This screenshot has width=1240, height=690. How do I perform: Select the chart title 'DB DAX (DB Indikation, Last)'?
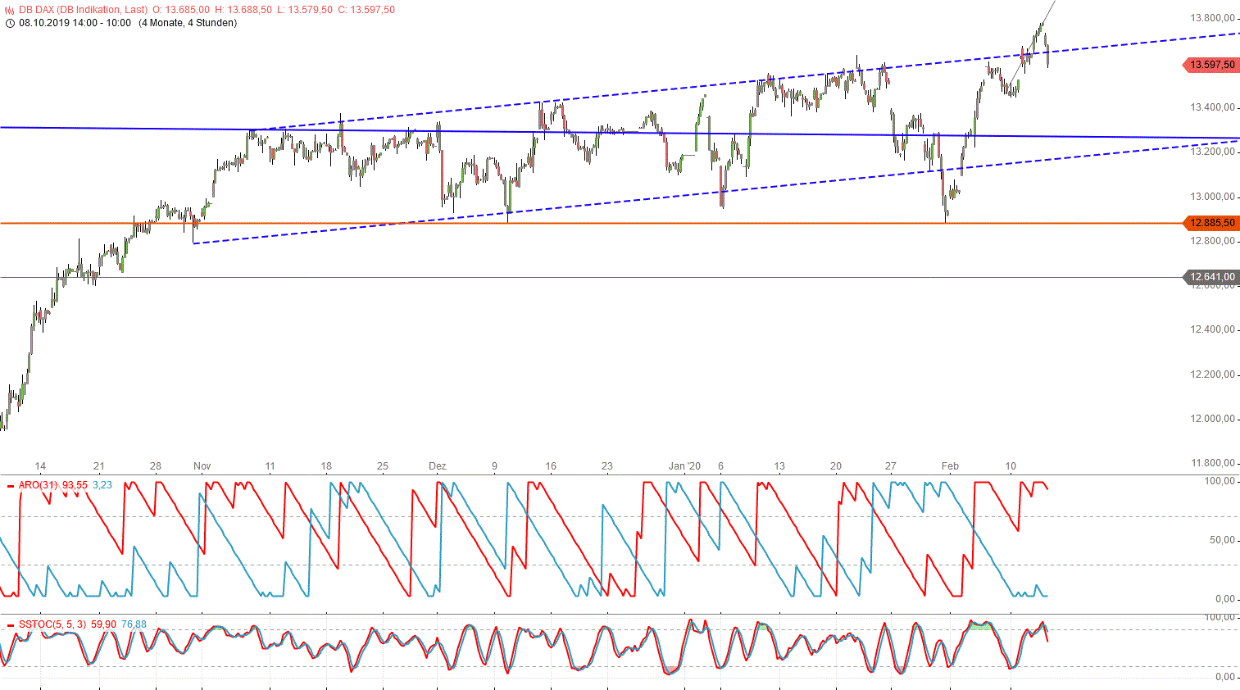pos(84,10)
